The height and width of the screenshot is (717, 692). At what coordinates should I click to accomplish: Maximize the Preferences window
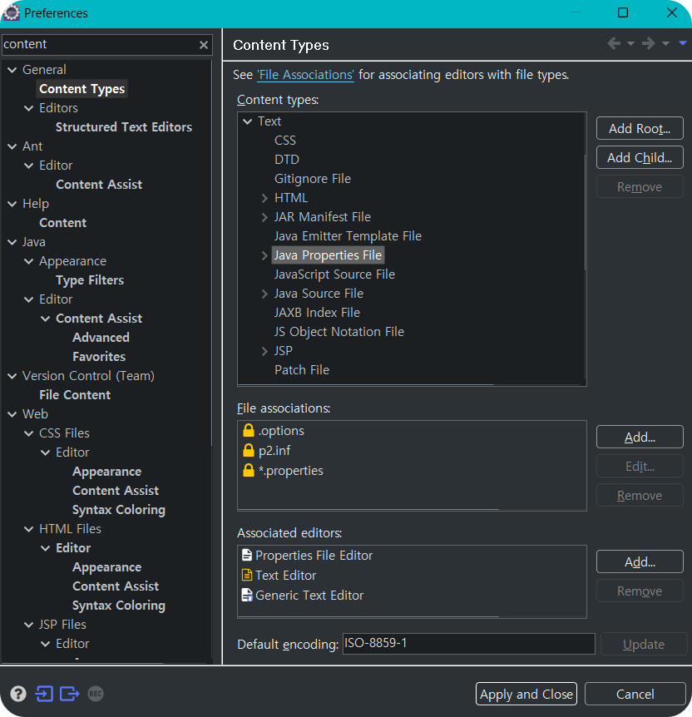click(622, 12)
